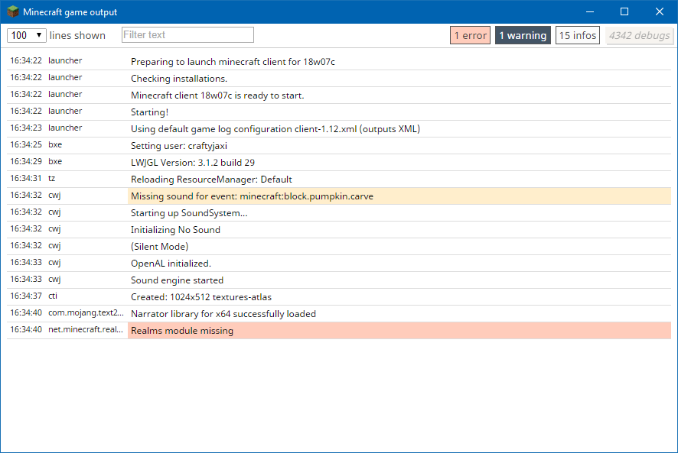Click the net.minecraft.real source label

(x=86, y=330)
